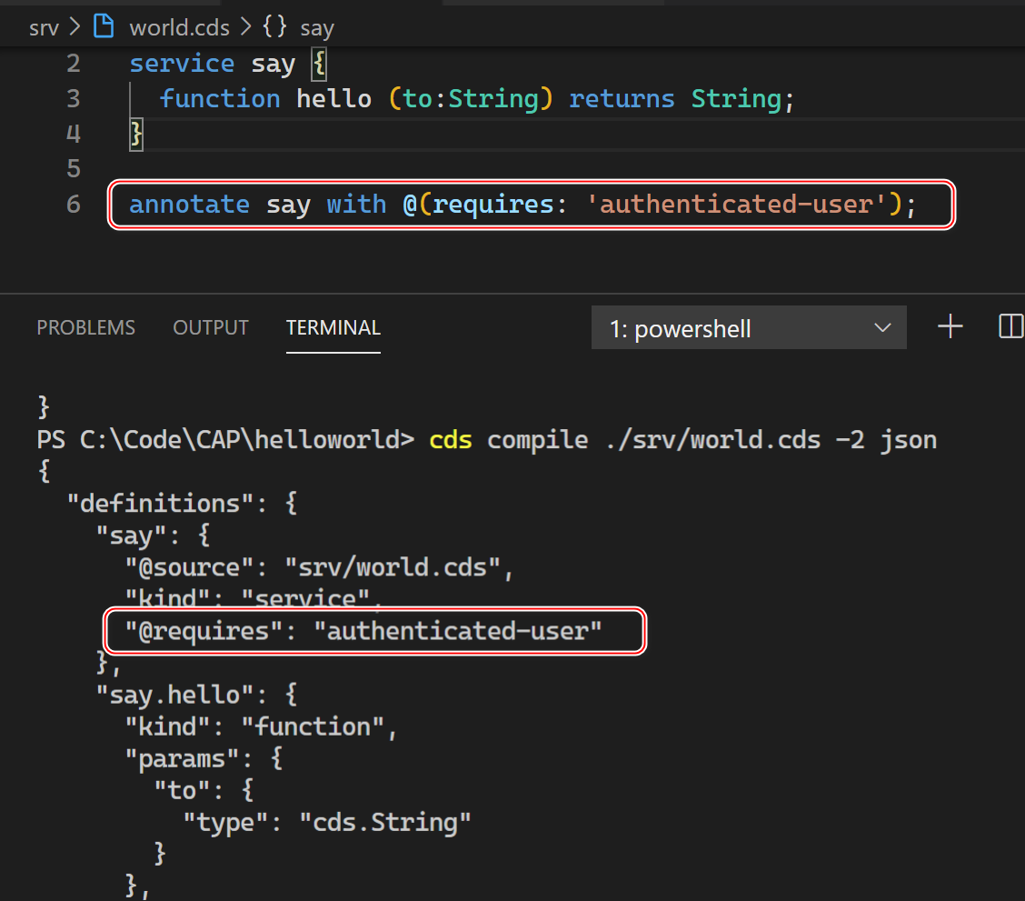Screen dimensions: 1025x901
Task: Click '"@source"' key in terminal output
Action: [190, 567]
